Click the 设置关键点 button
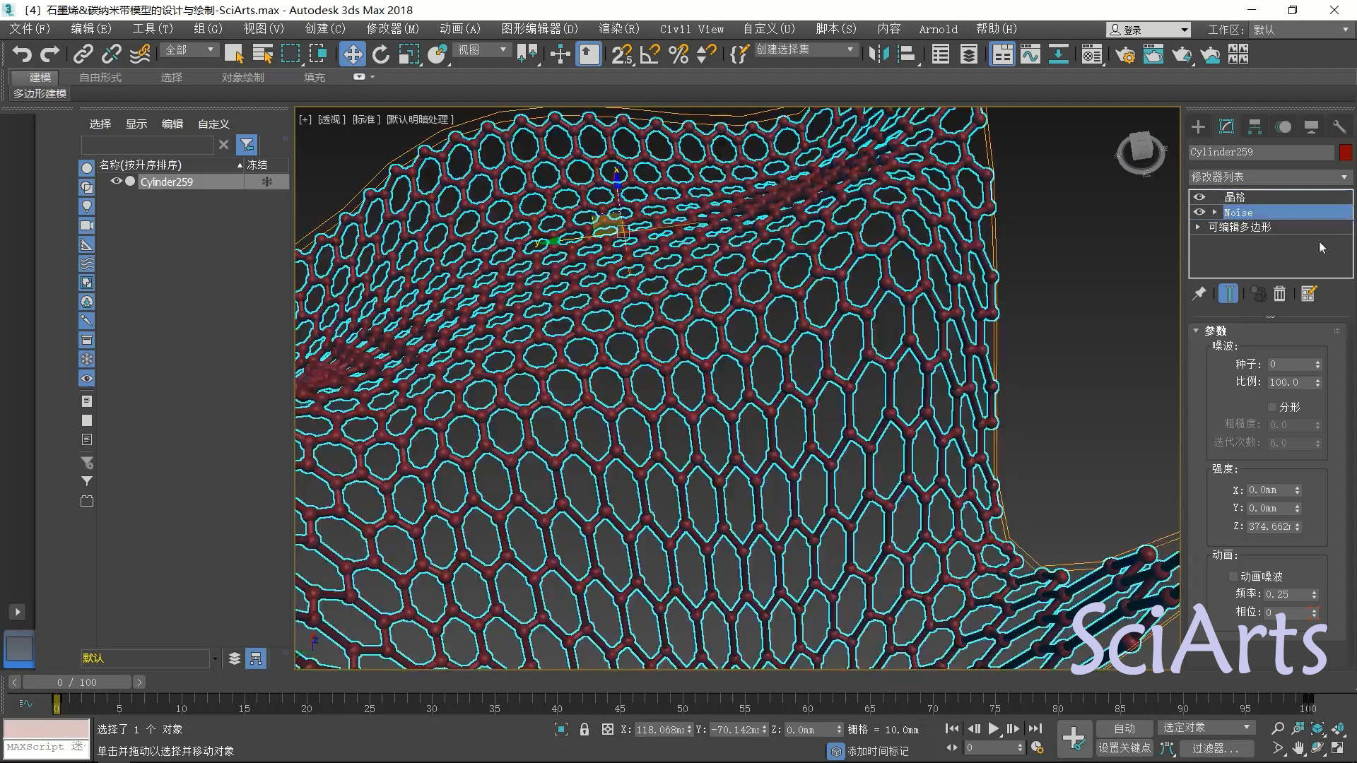 tap(1124, 747)
